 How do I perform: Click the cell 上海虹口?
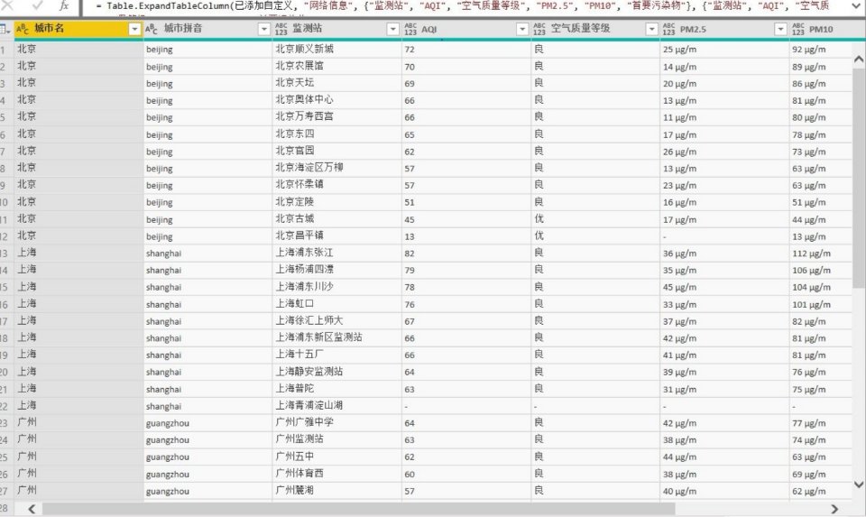[x=336, y=304]
